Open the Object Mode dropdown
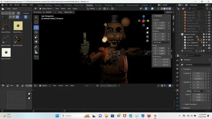This screenshot has width=212, height=119. tap(46, 9)
